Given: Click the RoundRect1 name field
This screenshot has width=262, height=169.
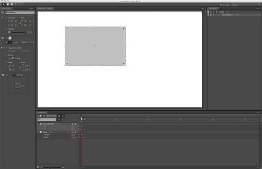Looking at the screenshot, I should (20, 12).
